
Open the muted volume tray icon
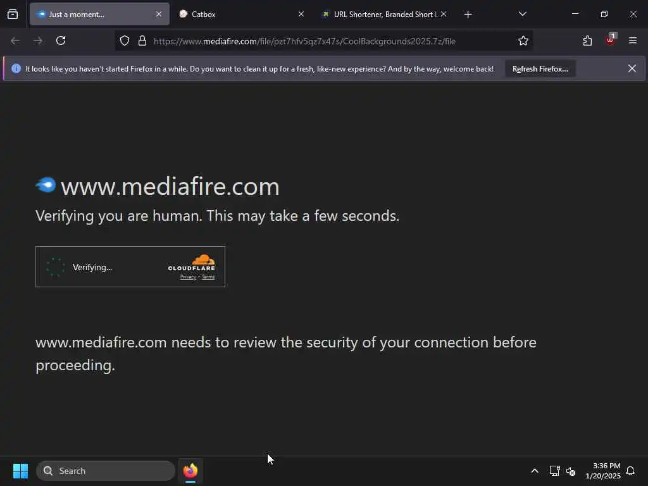click(x=571, y=471)
